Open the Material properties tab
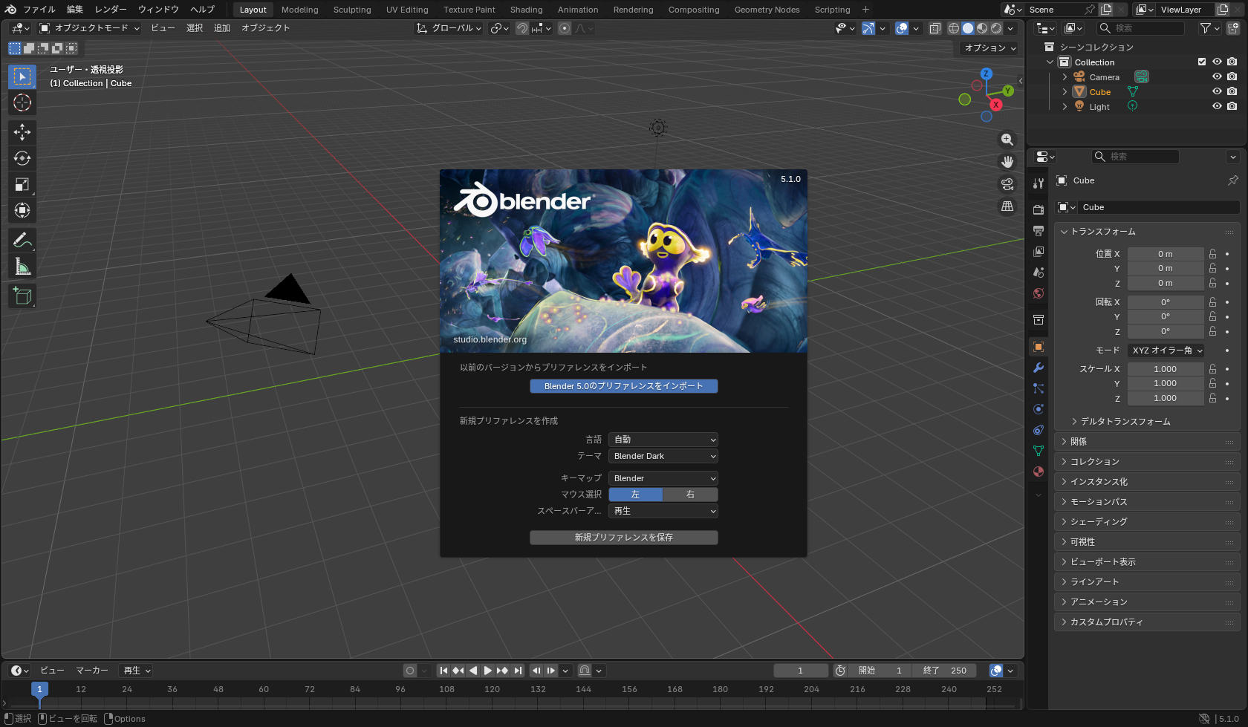Image resolution: width=1248 pixels, height=727 pixels. pyautogui.click(x=1038, y=472)
